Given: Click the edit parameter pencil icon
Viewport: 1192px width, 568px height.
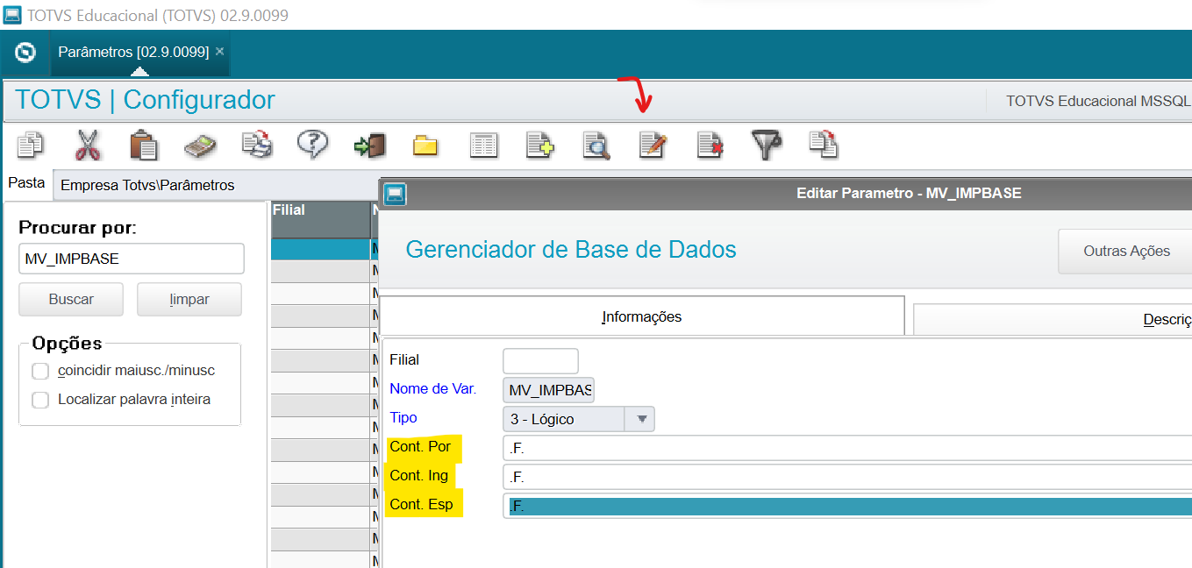Looking at the screenshot, I should pyautogui.click(x=653, y=145).
